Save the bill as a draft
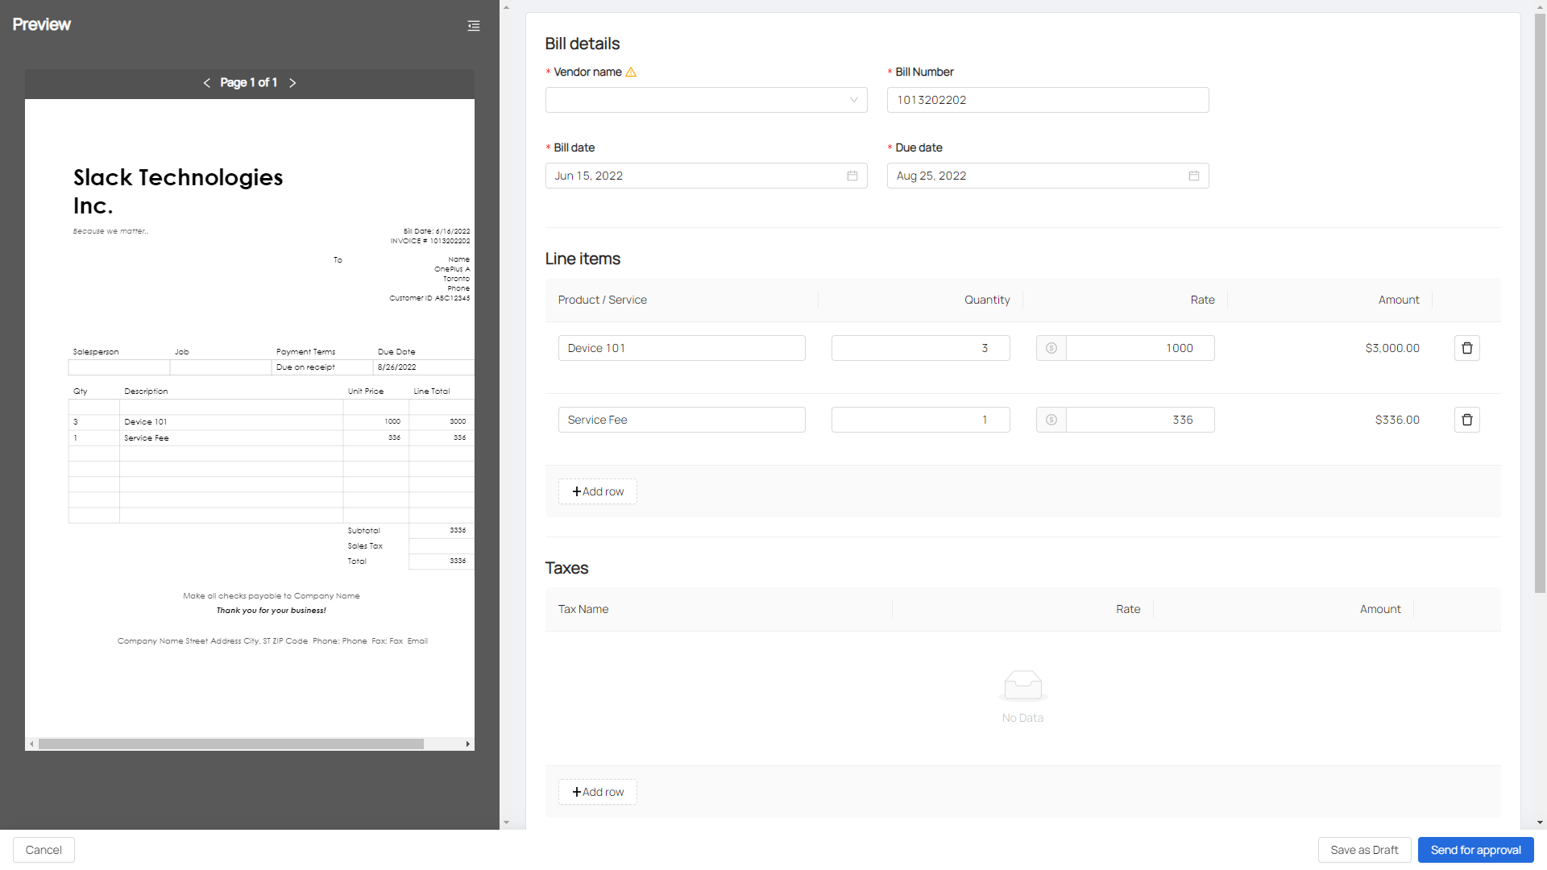 click(1363, 850)
